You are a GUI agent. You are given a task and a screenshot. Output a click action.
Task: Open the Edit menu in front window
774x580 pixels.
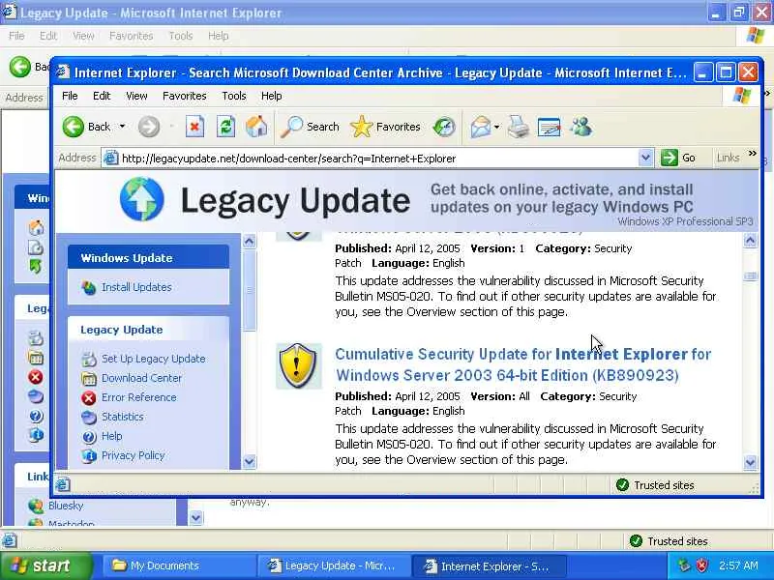tap(102, 96)
